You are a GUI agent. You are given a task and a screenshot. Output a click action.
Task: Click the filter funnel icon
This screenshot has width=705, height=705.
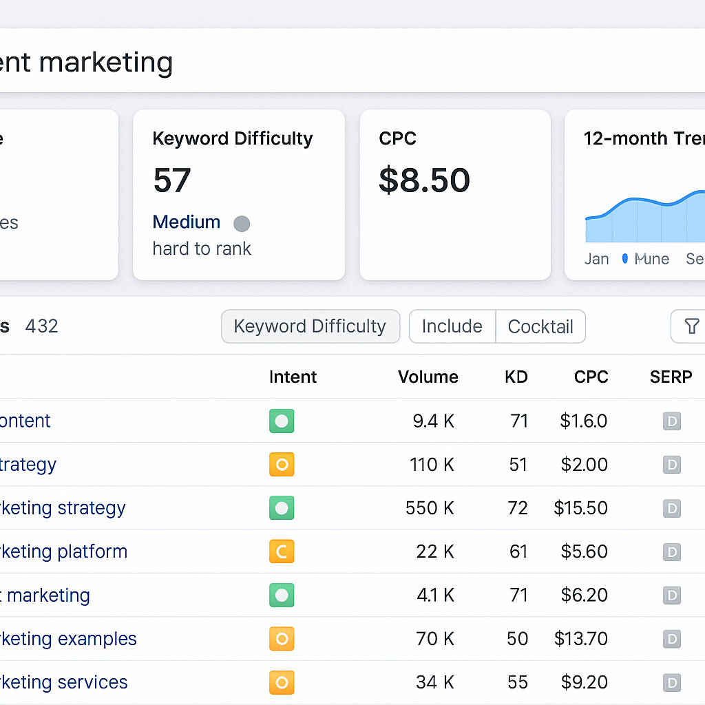click(x=691, y=326)
